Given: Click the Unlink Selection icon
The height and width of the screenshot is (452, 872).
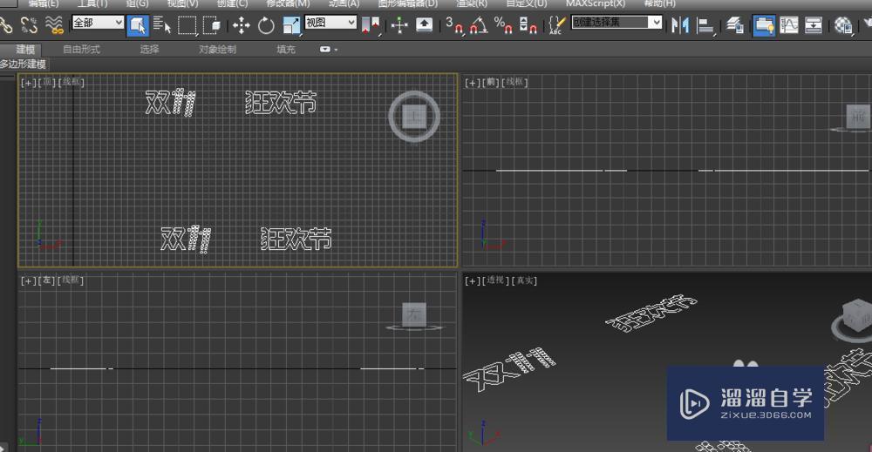Looking at the screenshot, I should 29,25.
